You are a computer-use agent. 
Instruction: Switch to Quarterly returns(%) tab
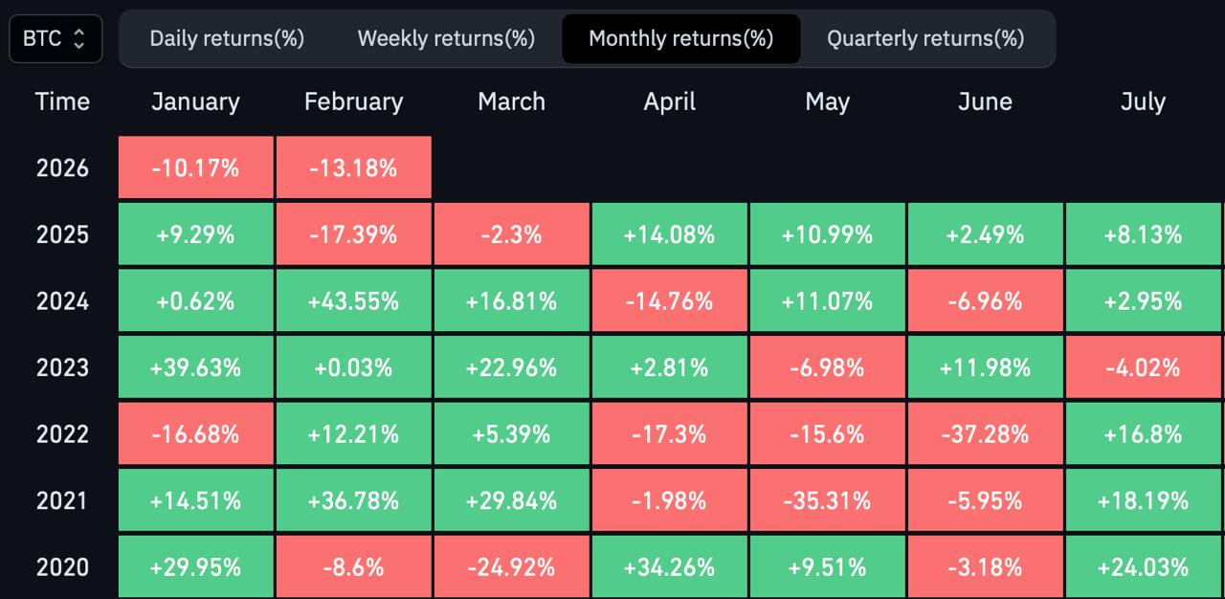click(925, 39)
